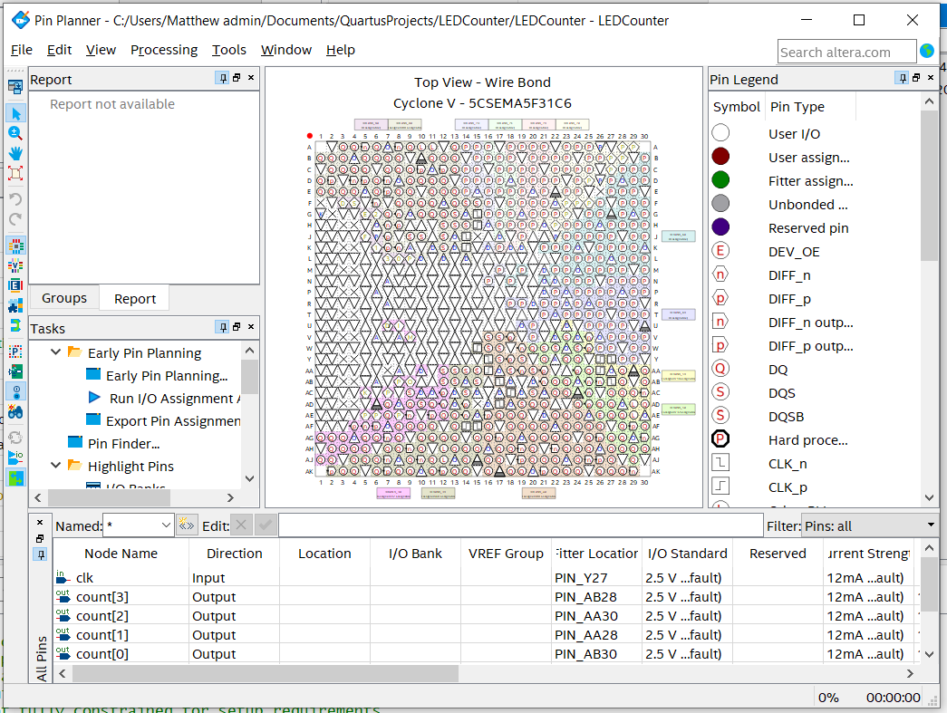Click the green chip arrow toolbar icon
947x713 pixels.
coord(15,371)
